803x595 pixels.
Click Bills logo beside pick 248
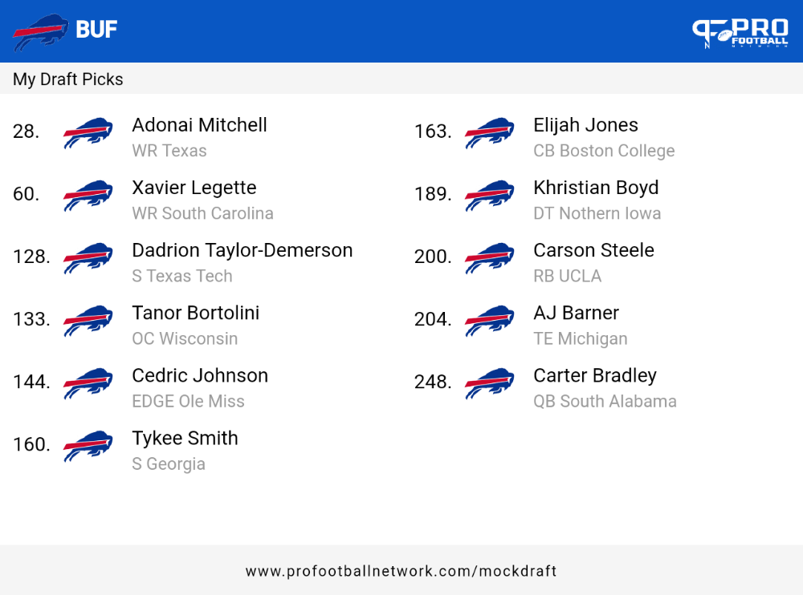[x=490, y=382]
